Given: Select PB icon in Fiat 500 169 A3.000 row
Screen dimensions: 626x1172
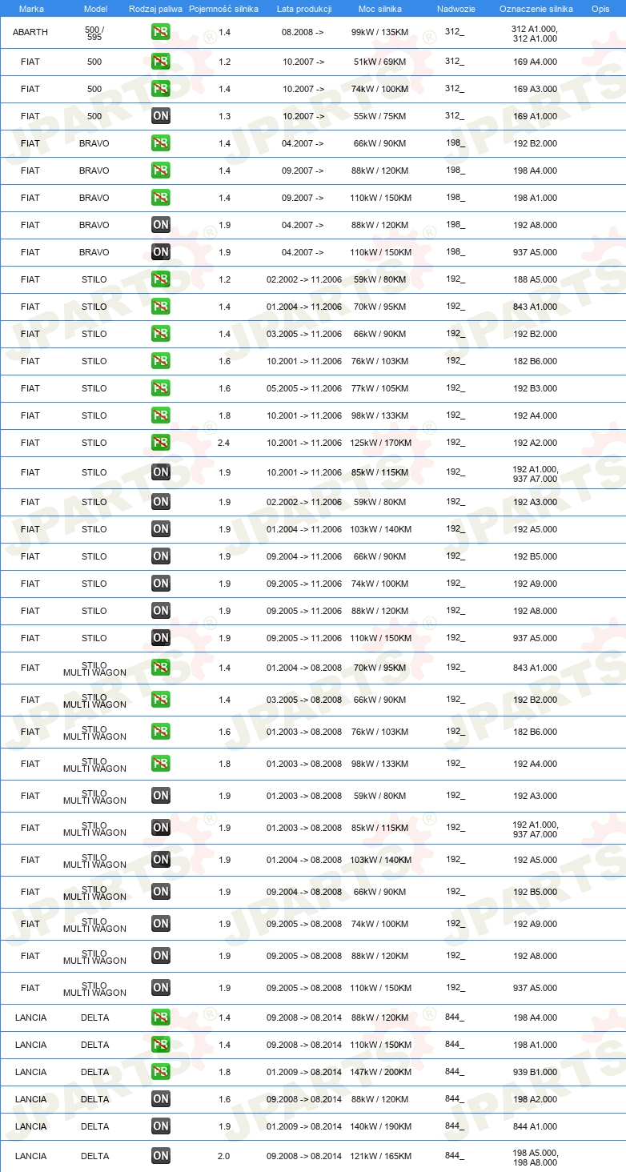Looking at the screenshot, I should pyautogui.click(x=160, y=89).
